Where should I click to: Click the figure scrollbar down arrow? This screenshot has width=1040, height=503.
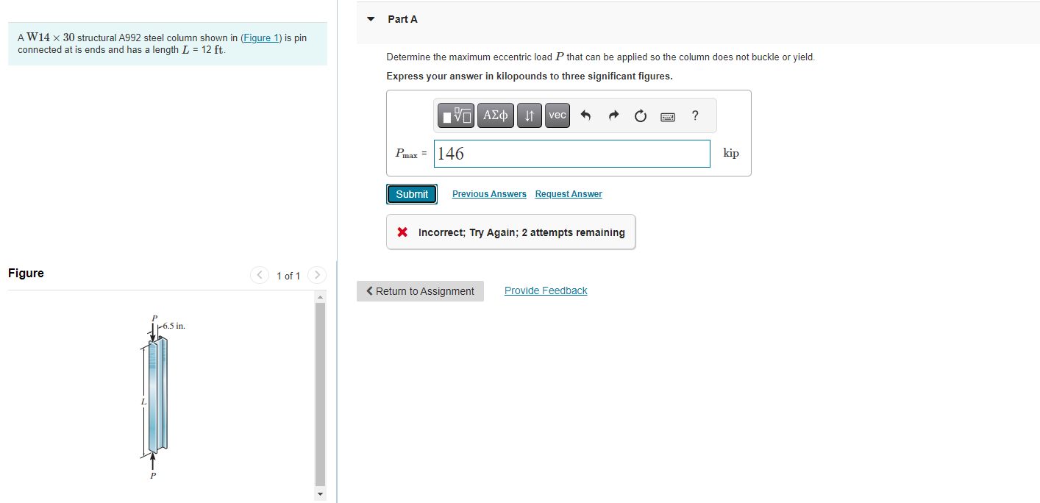click(x=319, y=494)
